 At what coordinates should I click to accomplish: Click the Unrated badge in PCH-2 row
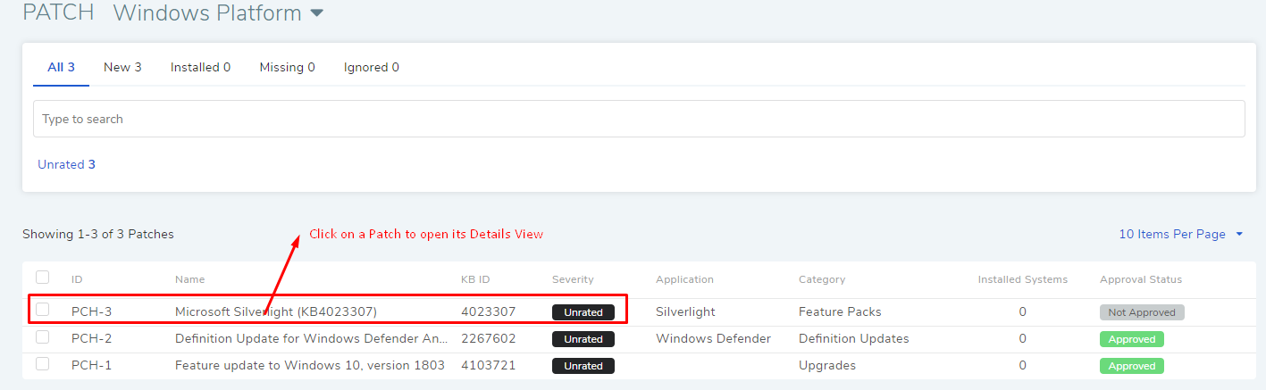coord(583,339)
